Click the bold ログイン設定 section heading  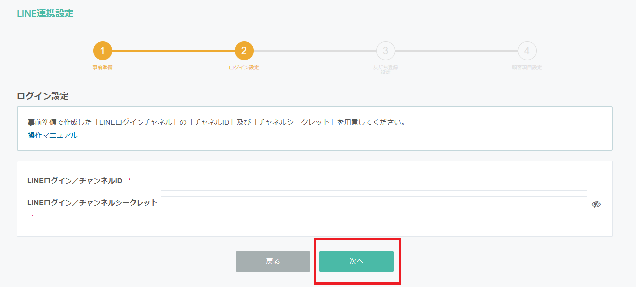pyautogui.click(x=43, y=96)
